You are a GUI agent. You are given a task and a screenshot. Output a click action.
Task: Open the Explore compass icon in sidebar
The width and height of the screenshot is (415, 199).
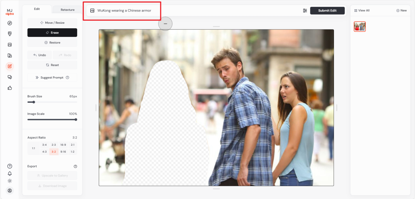[x=10, y=23]
